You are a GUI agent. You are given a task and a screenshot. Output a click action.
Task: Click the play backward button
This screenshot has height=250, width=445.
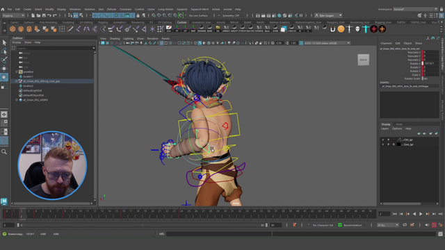pos(414,214)
